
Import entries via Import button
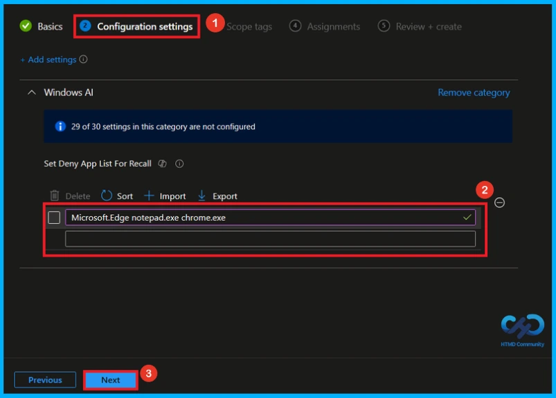[x=165, y=196]
